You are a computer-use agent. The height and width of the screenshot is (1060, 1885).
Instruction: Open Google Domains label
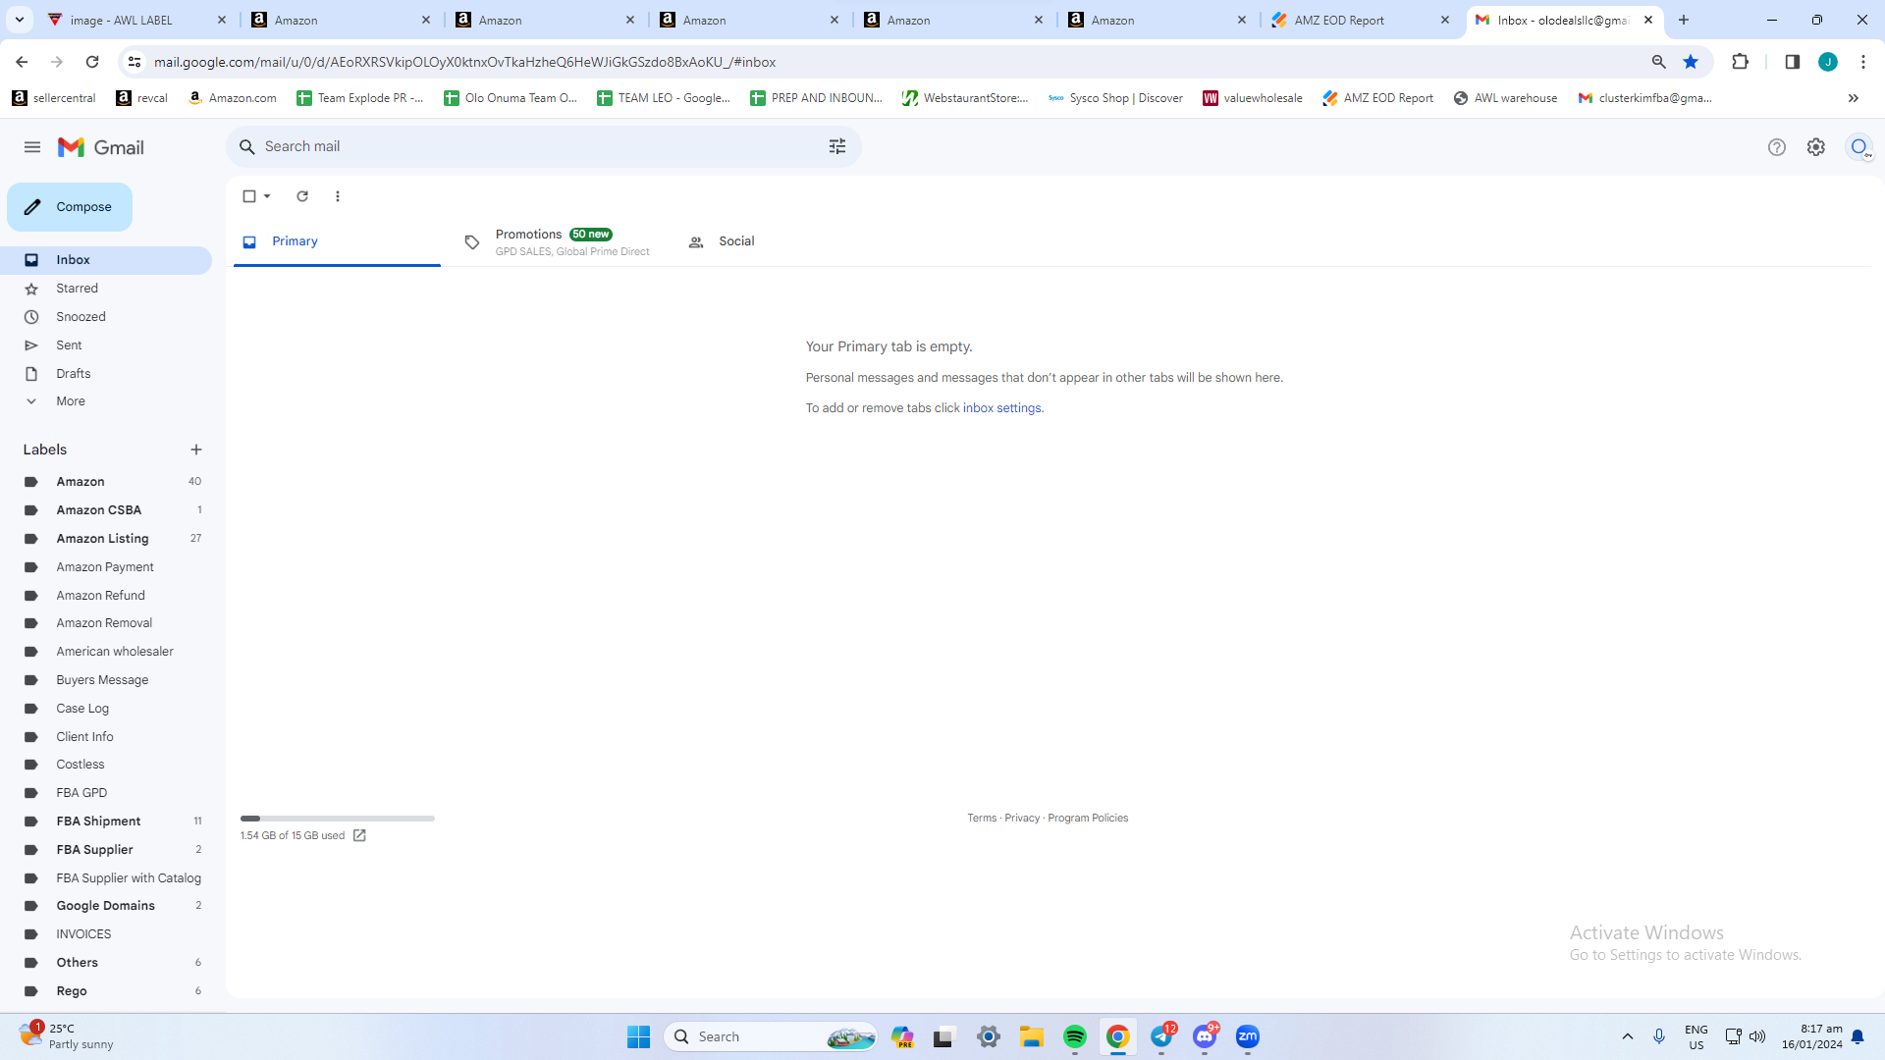point(105,906)
